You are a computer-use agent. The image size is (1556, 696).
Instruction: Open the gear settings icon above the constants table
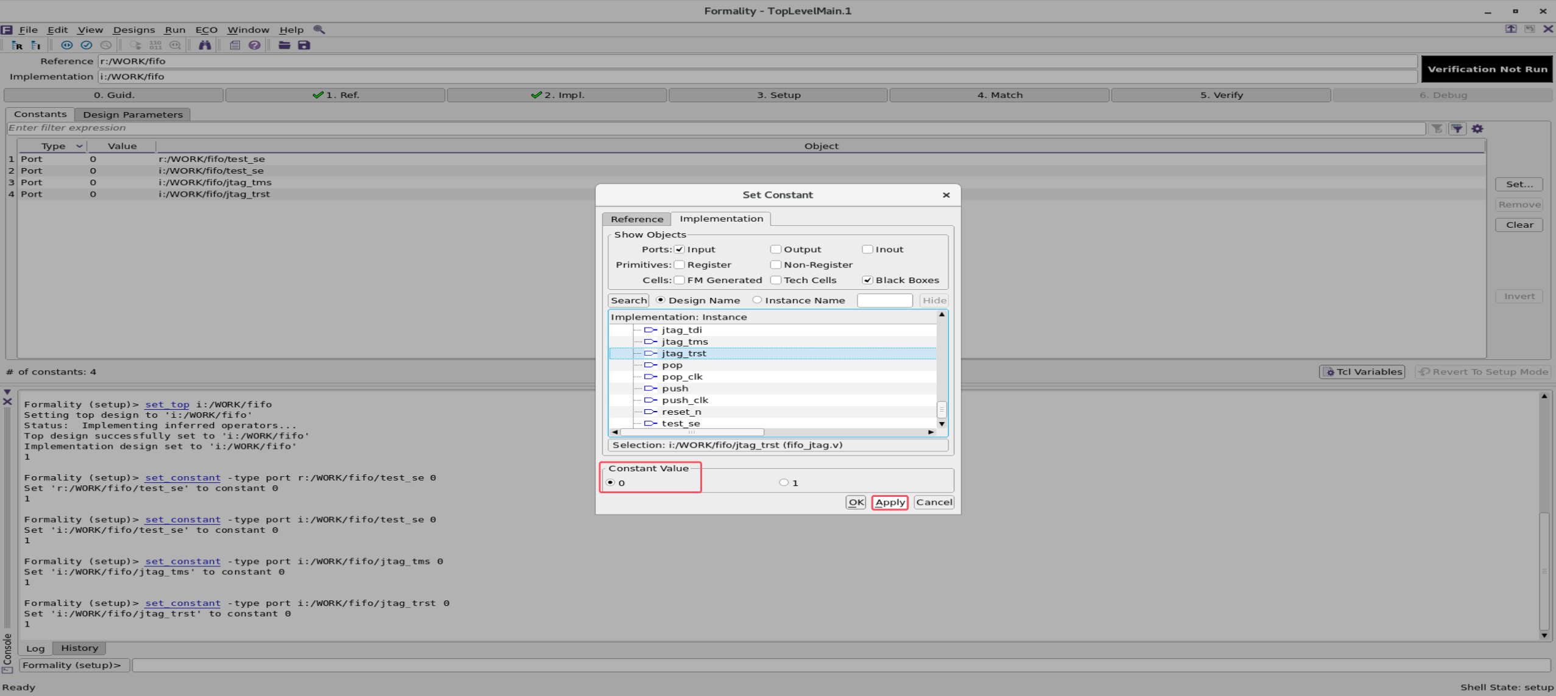1477,128
